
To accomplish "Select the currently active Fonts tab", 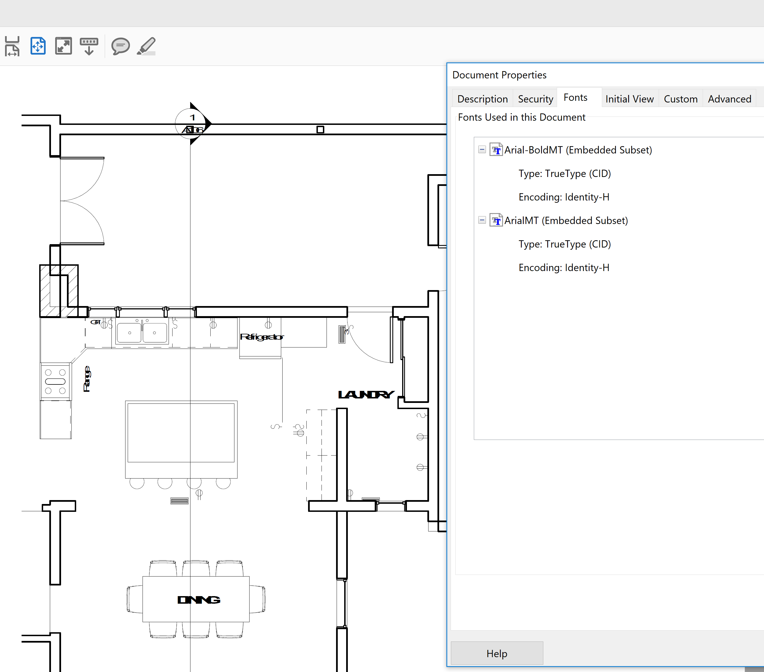I will (x=576, y=97).
